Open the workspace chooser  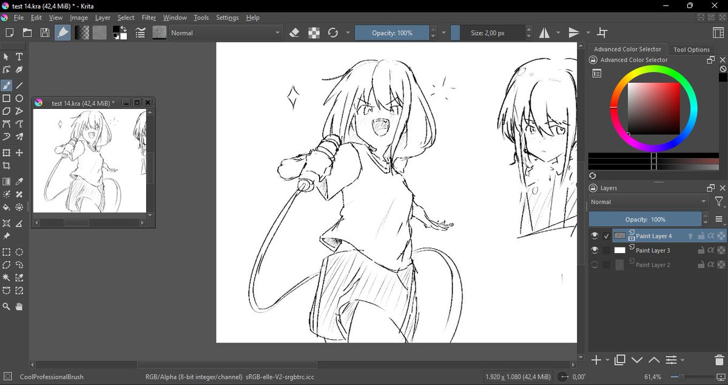click(x=718, y=33)
